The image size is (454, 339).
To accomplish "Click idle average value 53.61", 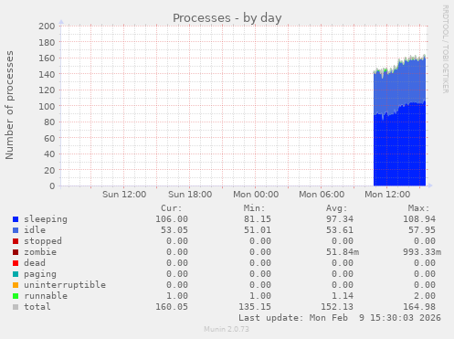I will [340, 230].
